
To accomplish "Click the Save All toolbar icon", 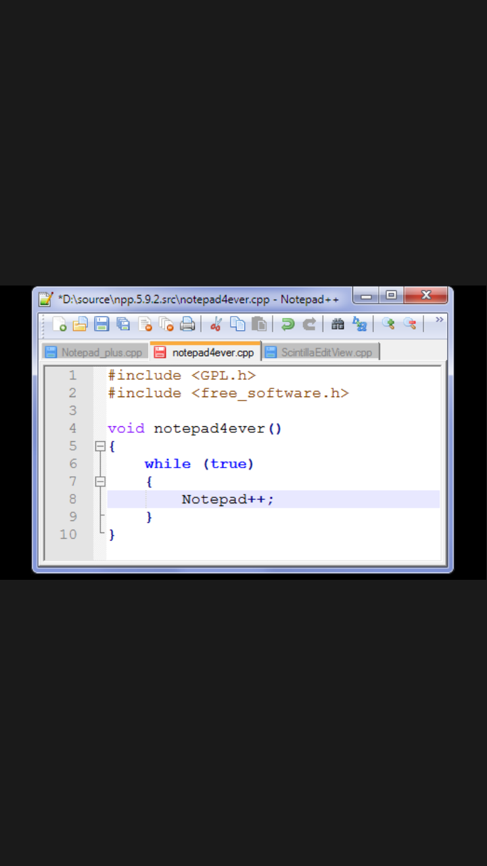I will (x=123, y=324).
